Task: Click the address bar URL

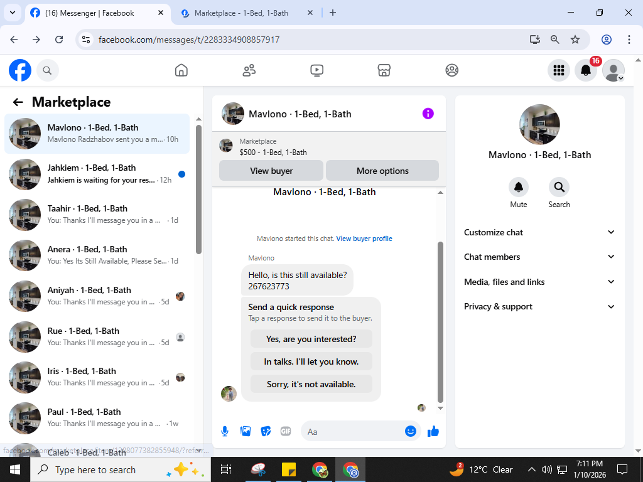Action: (189, 40)
